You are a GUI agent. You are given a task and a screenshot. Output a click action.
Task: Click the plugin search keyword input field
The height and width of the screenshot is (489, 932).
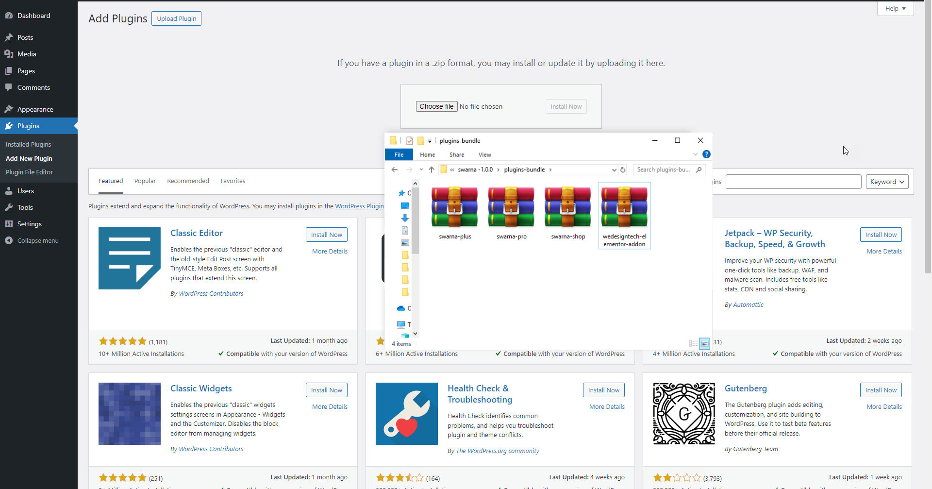click(794, 182)
